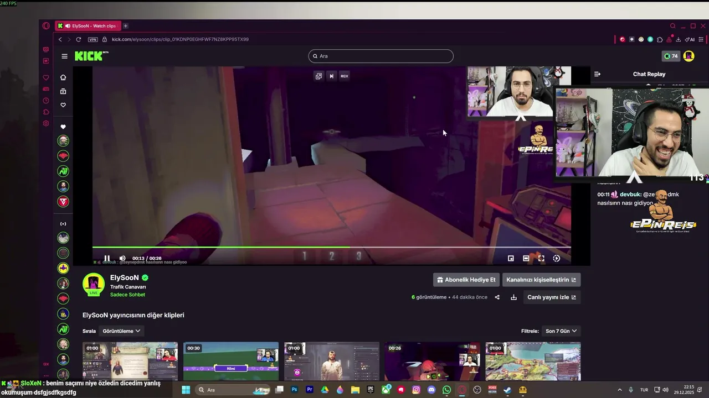Expand Son 7 Gün filter dropdown
Screen dimensions: 709x398
point(561,331)
